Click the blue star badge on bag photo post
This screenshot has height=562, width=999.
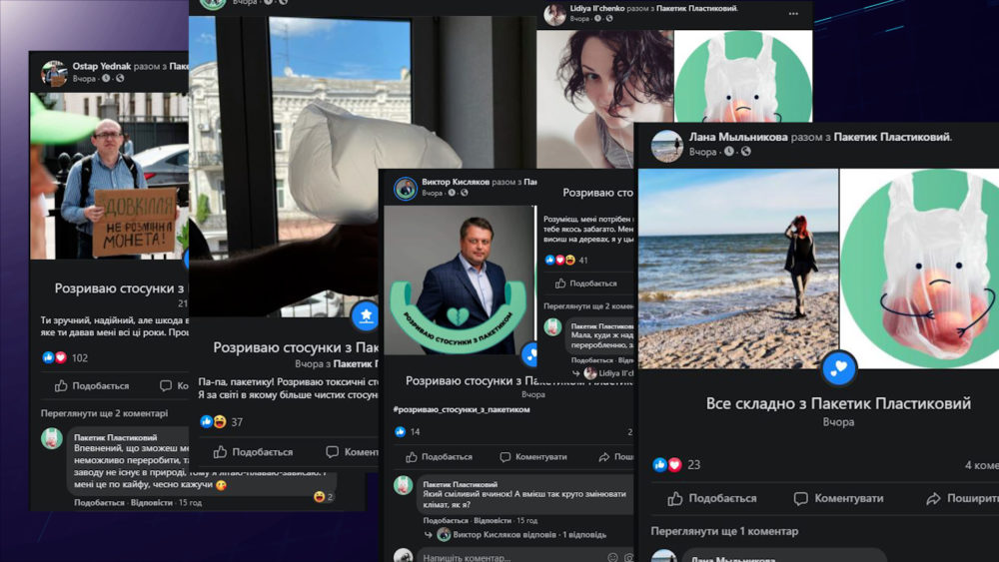pyautogui.click(x=366, y=314)
